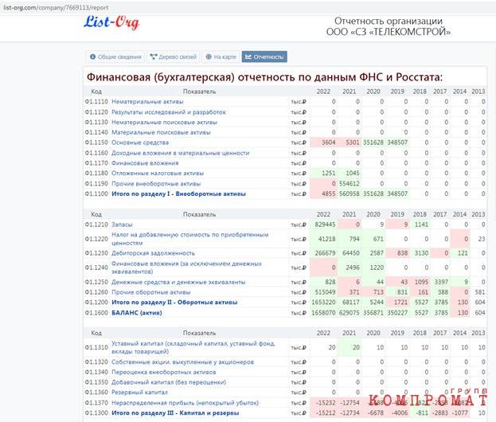Open Основные средства indicator link

(x=140, y=143)
